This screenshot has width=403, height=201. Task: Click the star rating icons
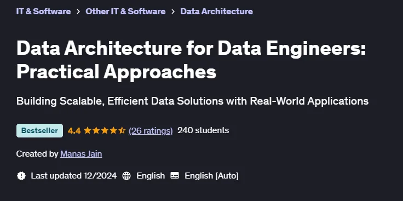coord(105,130)
